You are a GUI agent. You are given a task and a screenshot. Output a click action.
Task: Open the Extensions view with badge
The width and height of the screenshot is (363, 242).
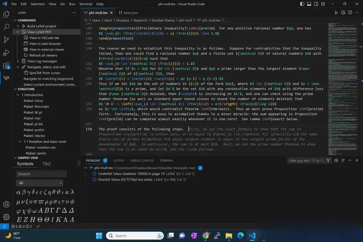coord(6,66)
